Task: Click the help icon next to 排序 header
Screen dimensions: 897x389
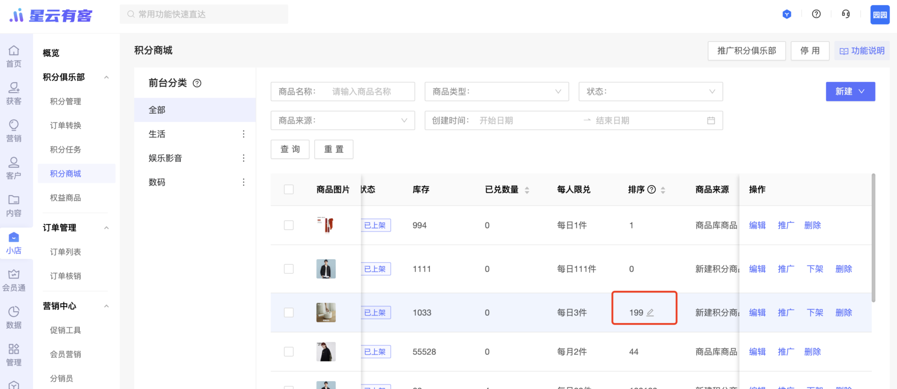Action: [x=651, y=190]
